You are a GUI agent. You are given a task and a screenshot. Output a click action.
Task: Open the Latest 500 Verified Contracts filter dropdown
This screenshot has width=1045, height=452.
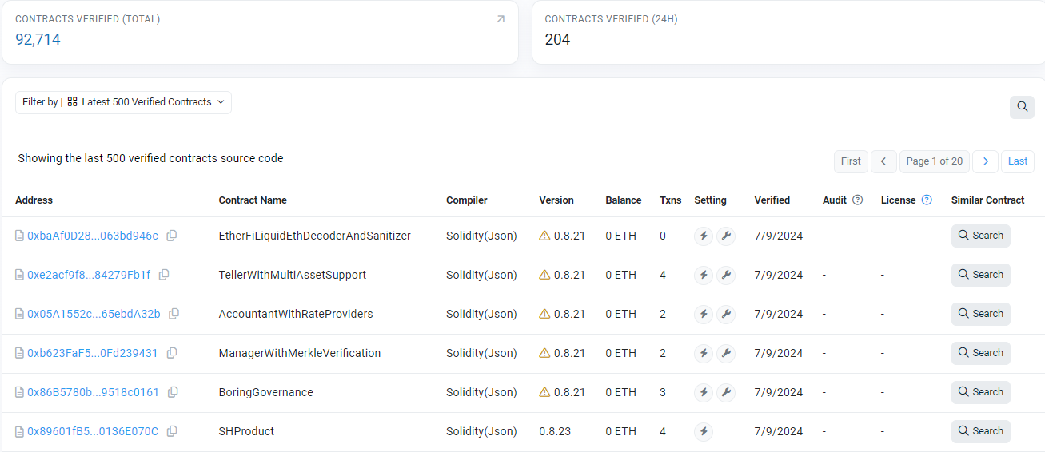[x=123, y=102]
